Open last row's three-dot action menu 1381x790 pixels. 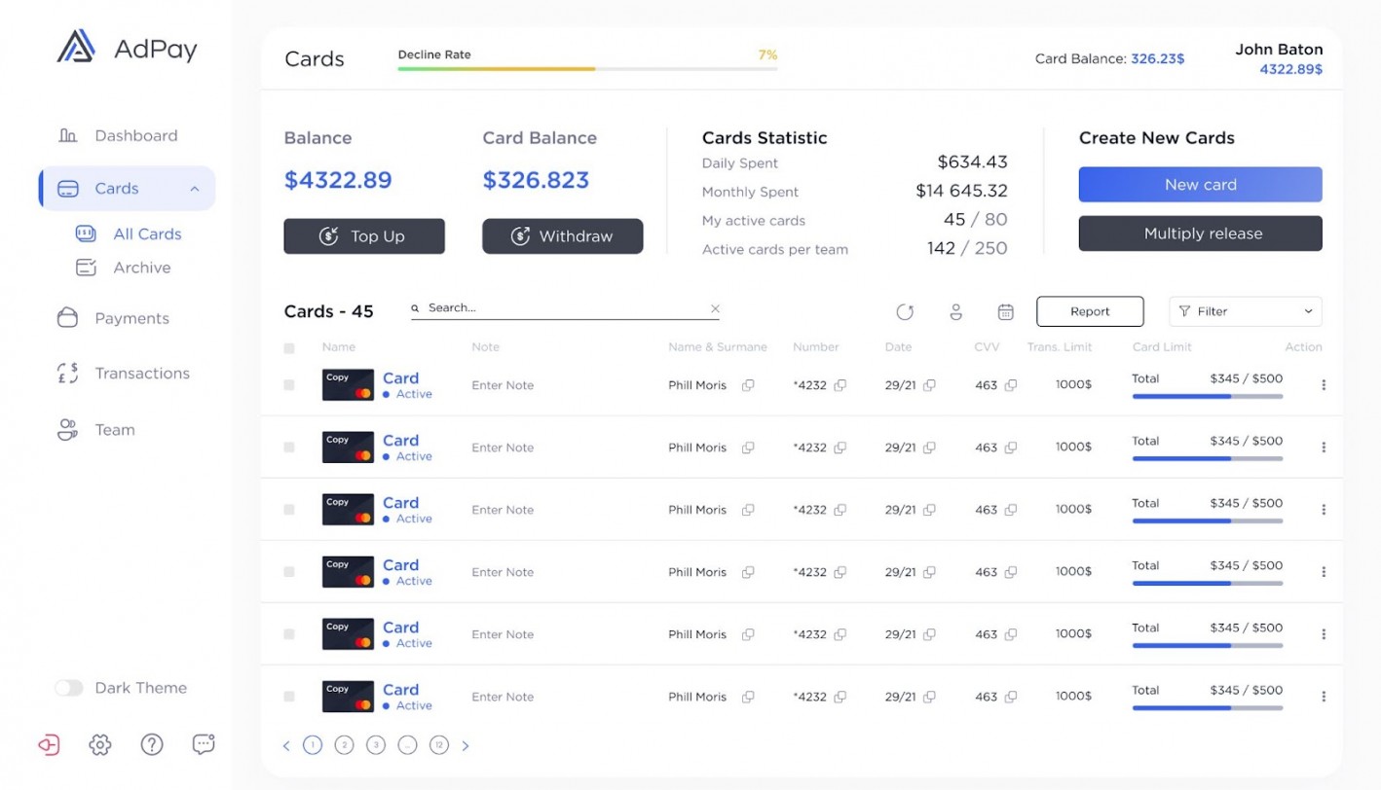(x=1324, y=697)
